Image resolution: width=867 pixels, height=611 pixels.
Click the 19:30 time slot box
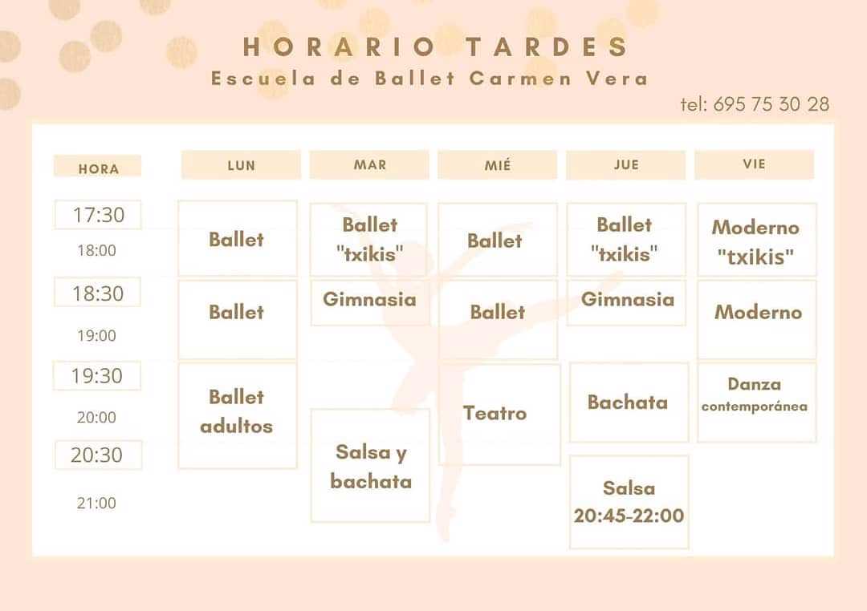click(x=97, y=375)
